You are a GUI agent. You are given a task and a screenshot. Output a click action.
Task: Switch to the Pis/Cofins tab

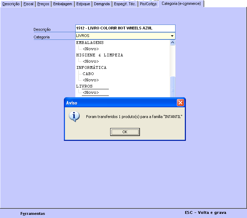tap(148, 4)
